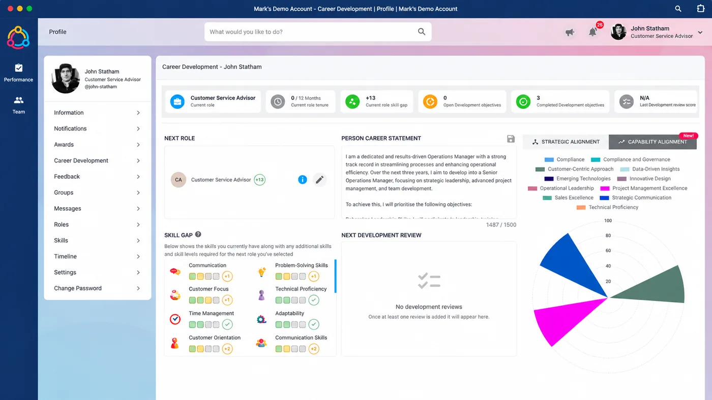The width and height of the screenshot is (712, 400).
Task: Toggle Compliance legend series in chart
Action: coord(564,159)
